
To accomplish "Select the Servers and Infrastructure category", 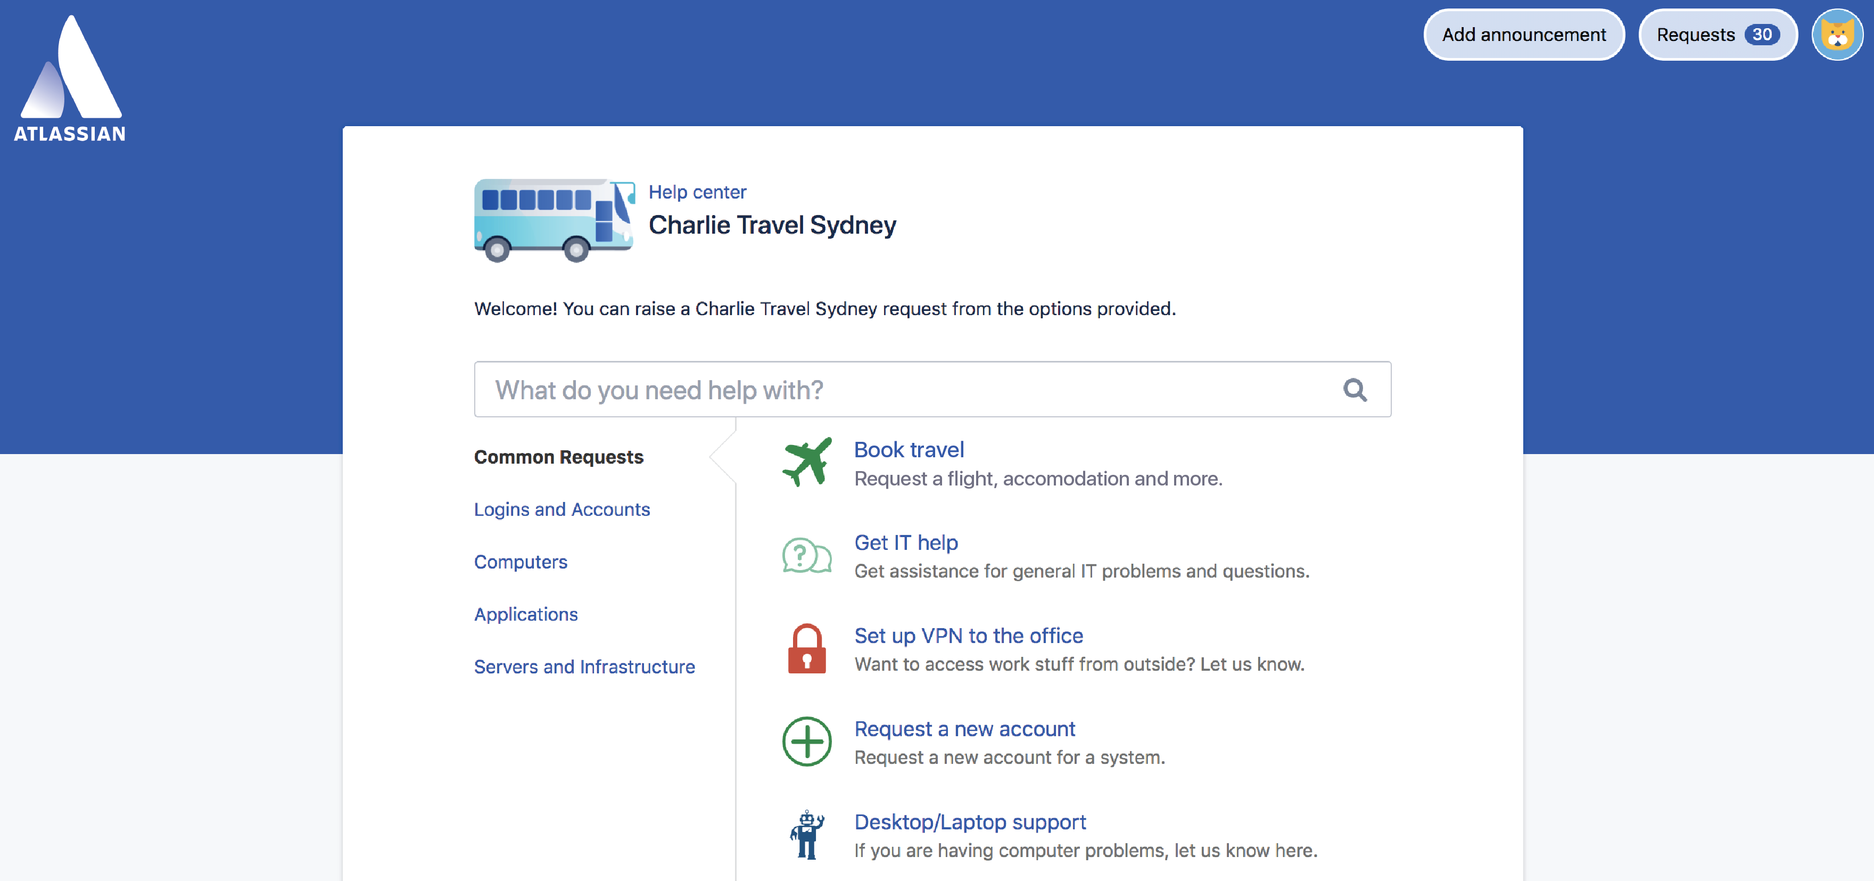I will click(583, 667).
